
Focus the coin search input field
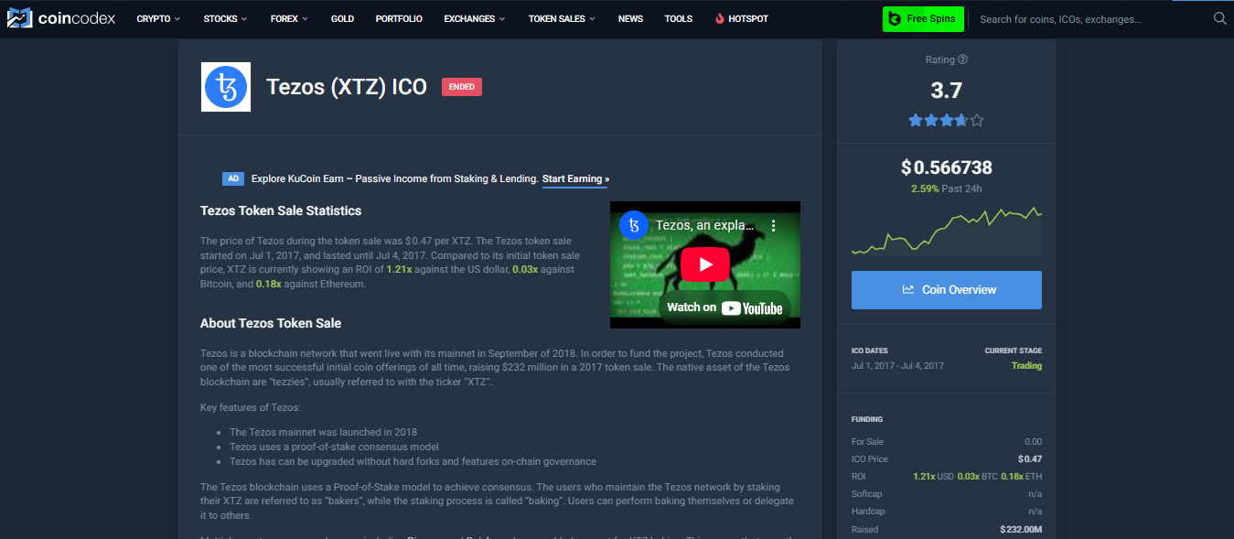point(1089,19)
